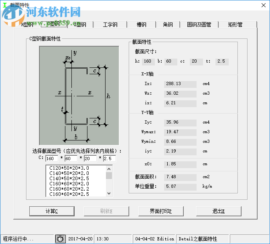This screenshot has height=244, width=270.
Task: Click the 程序运行中 status message
Action: click(18, 239)
